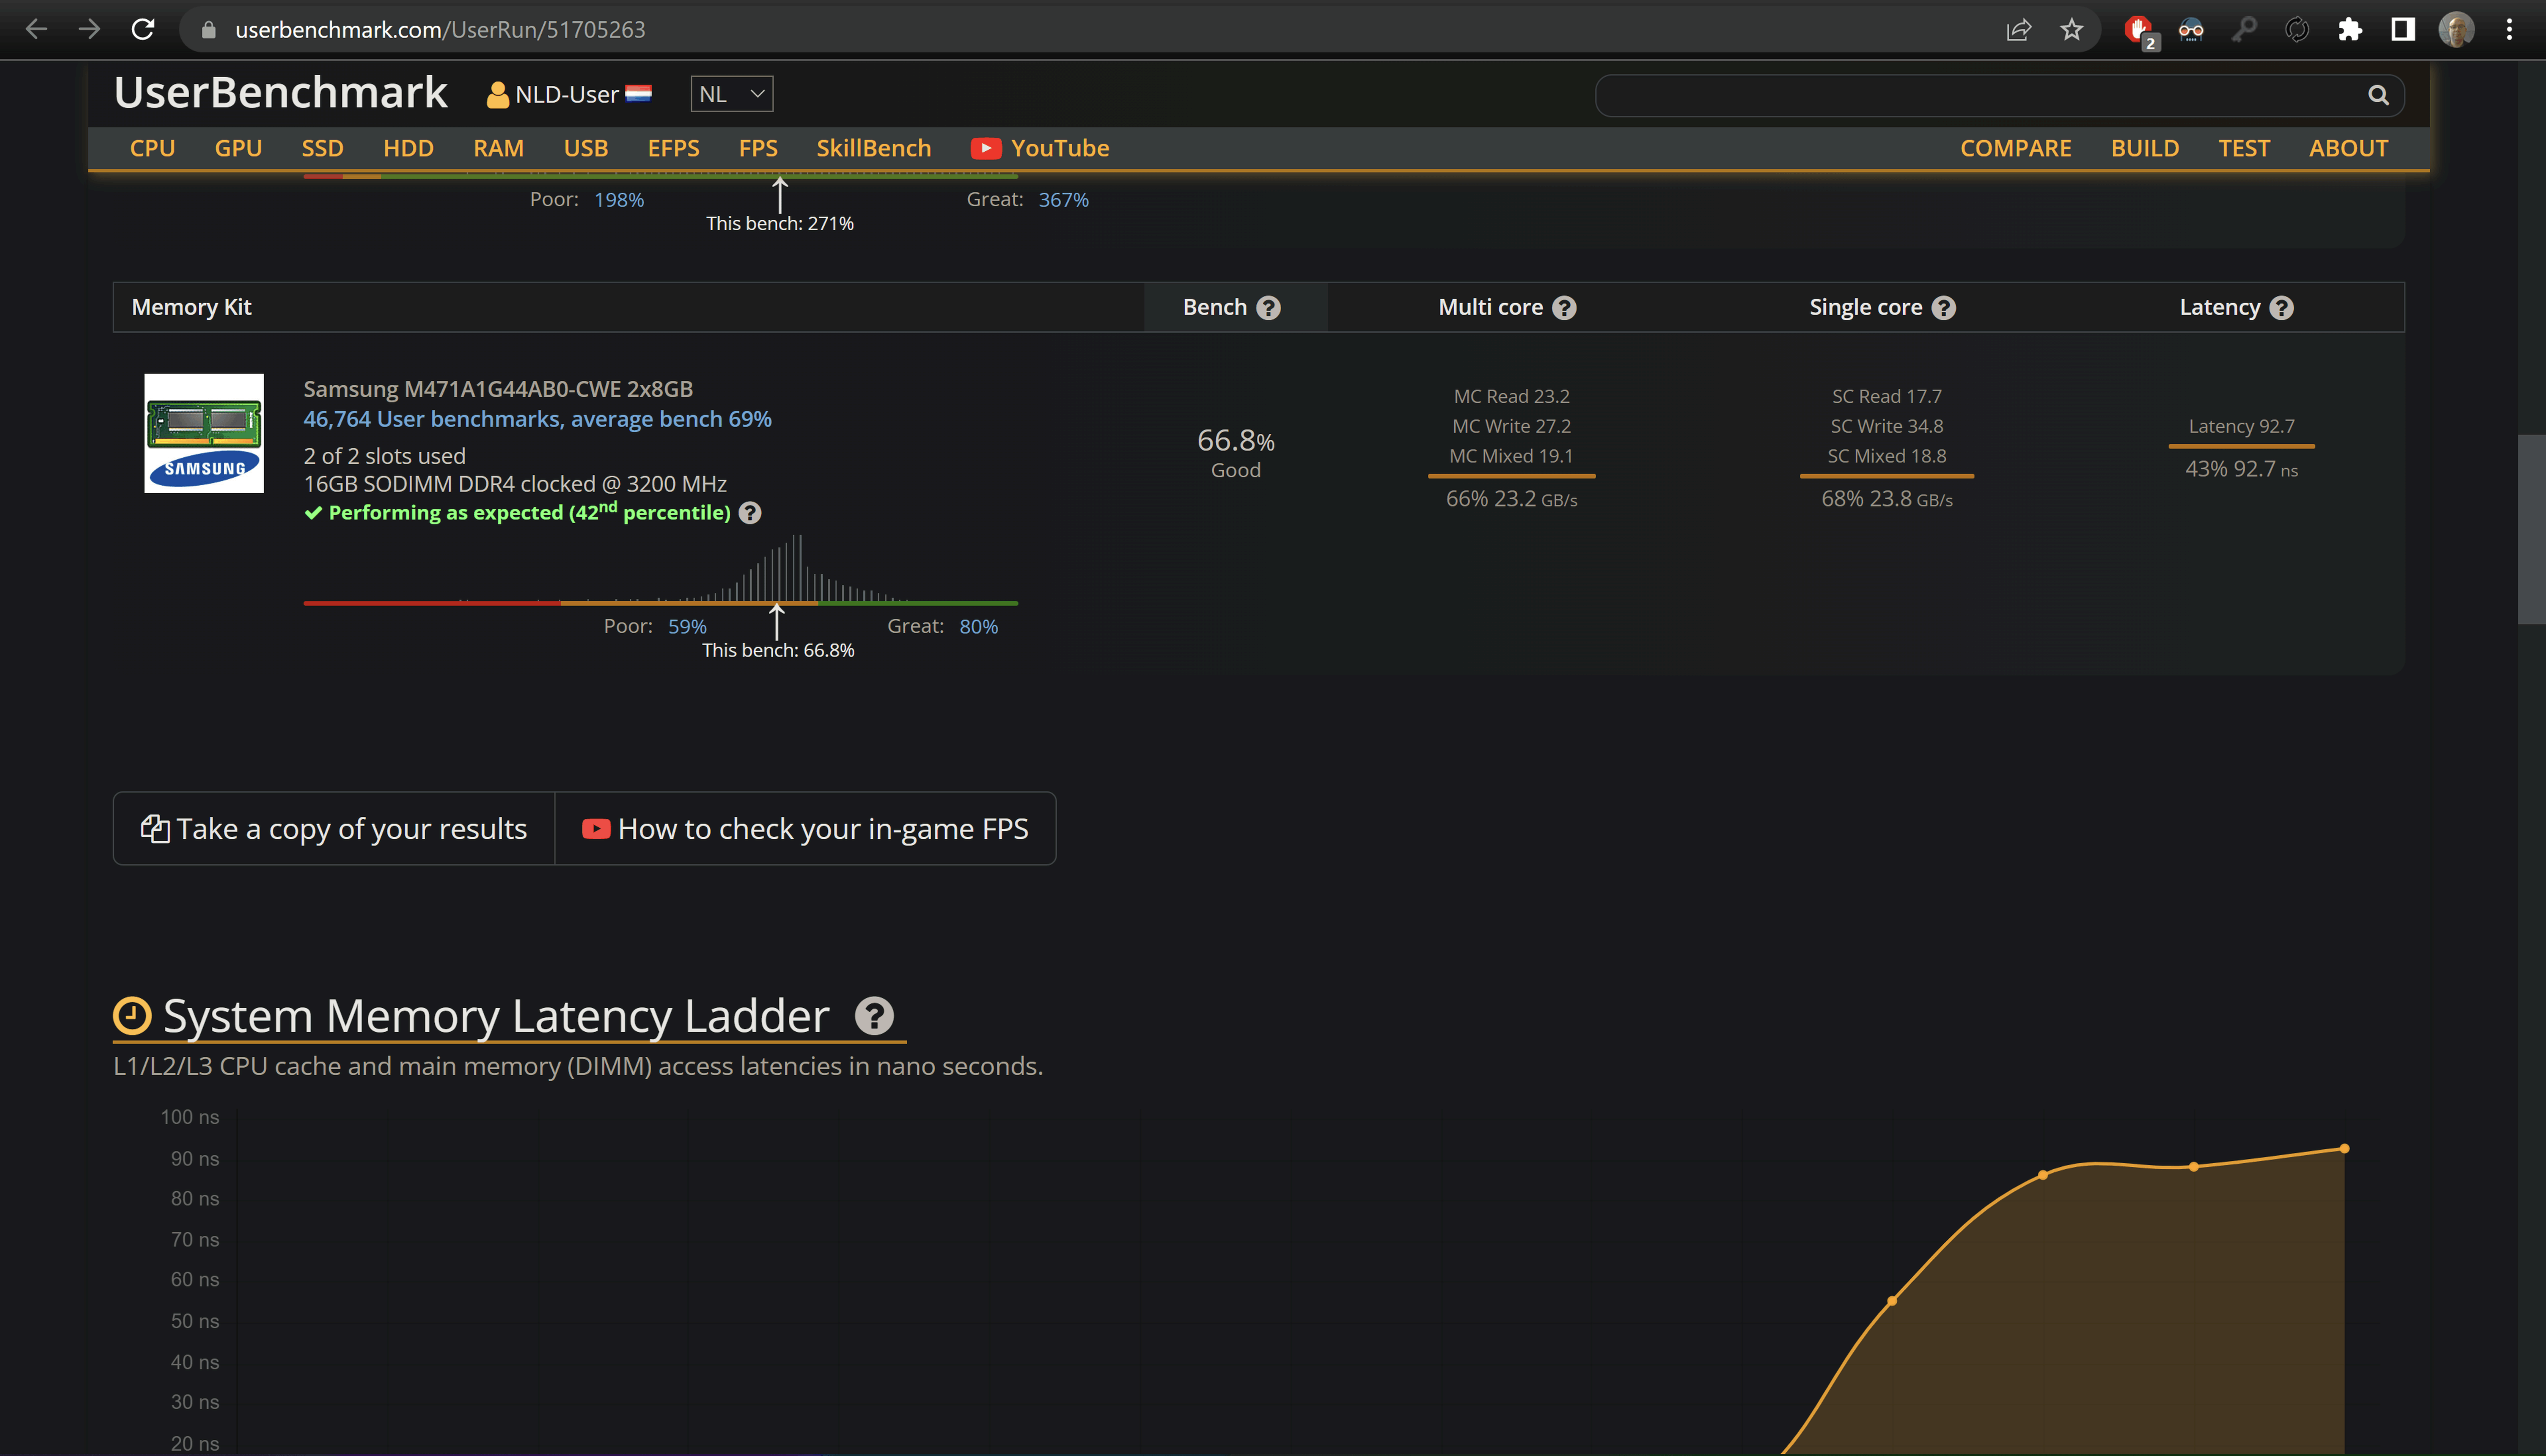Click the NLD-User username text
The height and width of the screenshot is (1456, 2546).
pyautogui.click(x=566, y=95)
